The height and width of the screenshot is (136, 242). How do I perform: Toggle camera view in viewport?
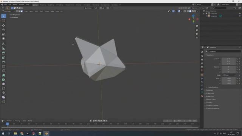point(197,34)
